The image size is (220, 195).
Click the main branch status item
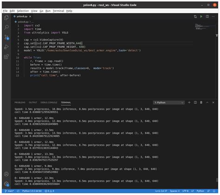(9, 191)
